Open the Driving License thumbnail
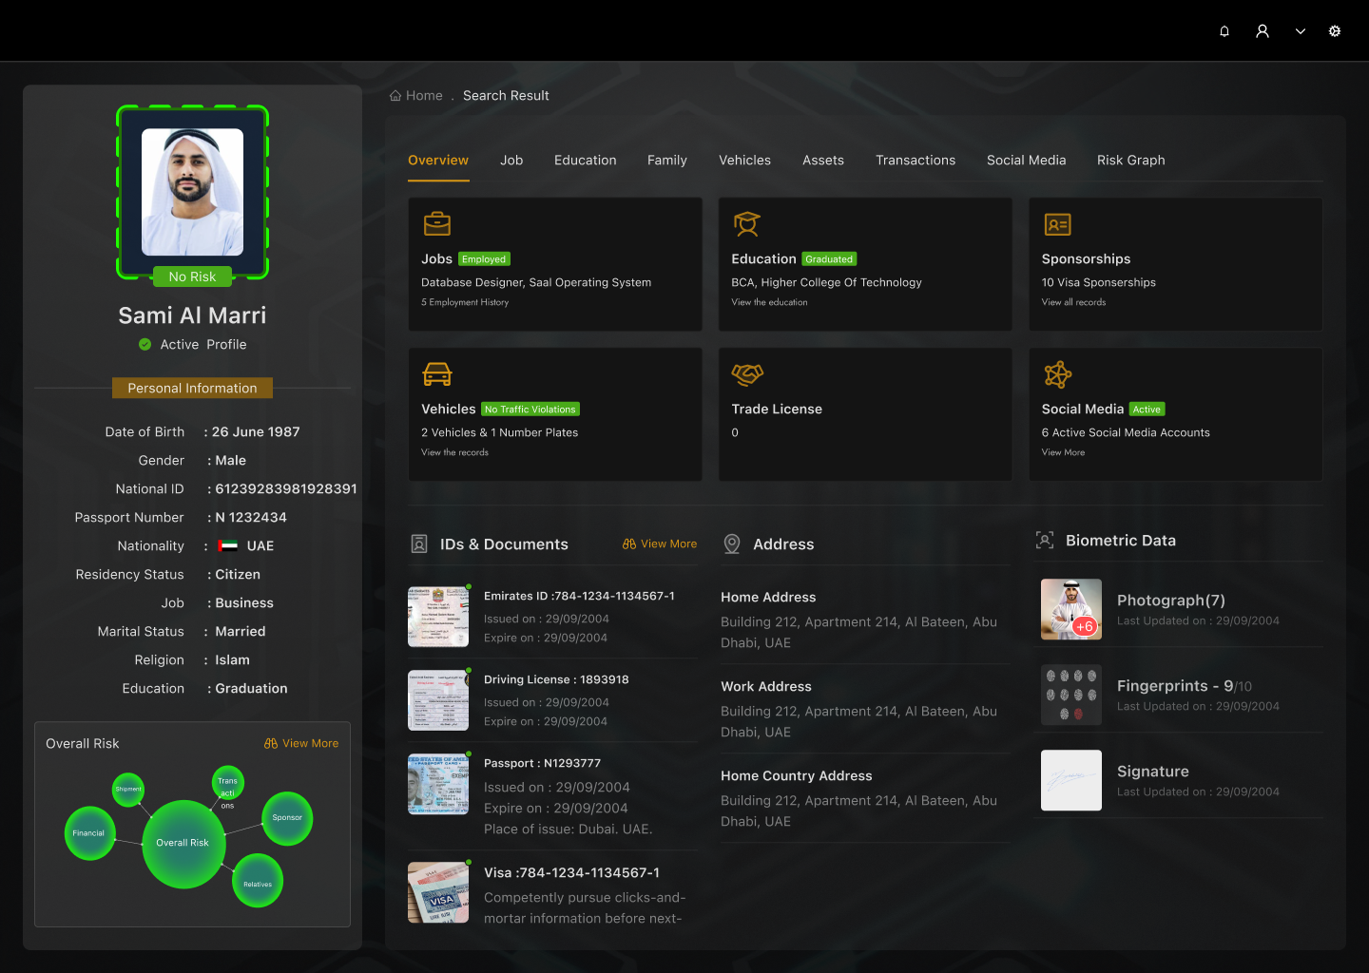Viewport: 1369px width, 973px height. tap(438, 700)
